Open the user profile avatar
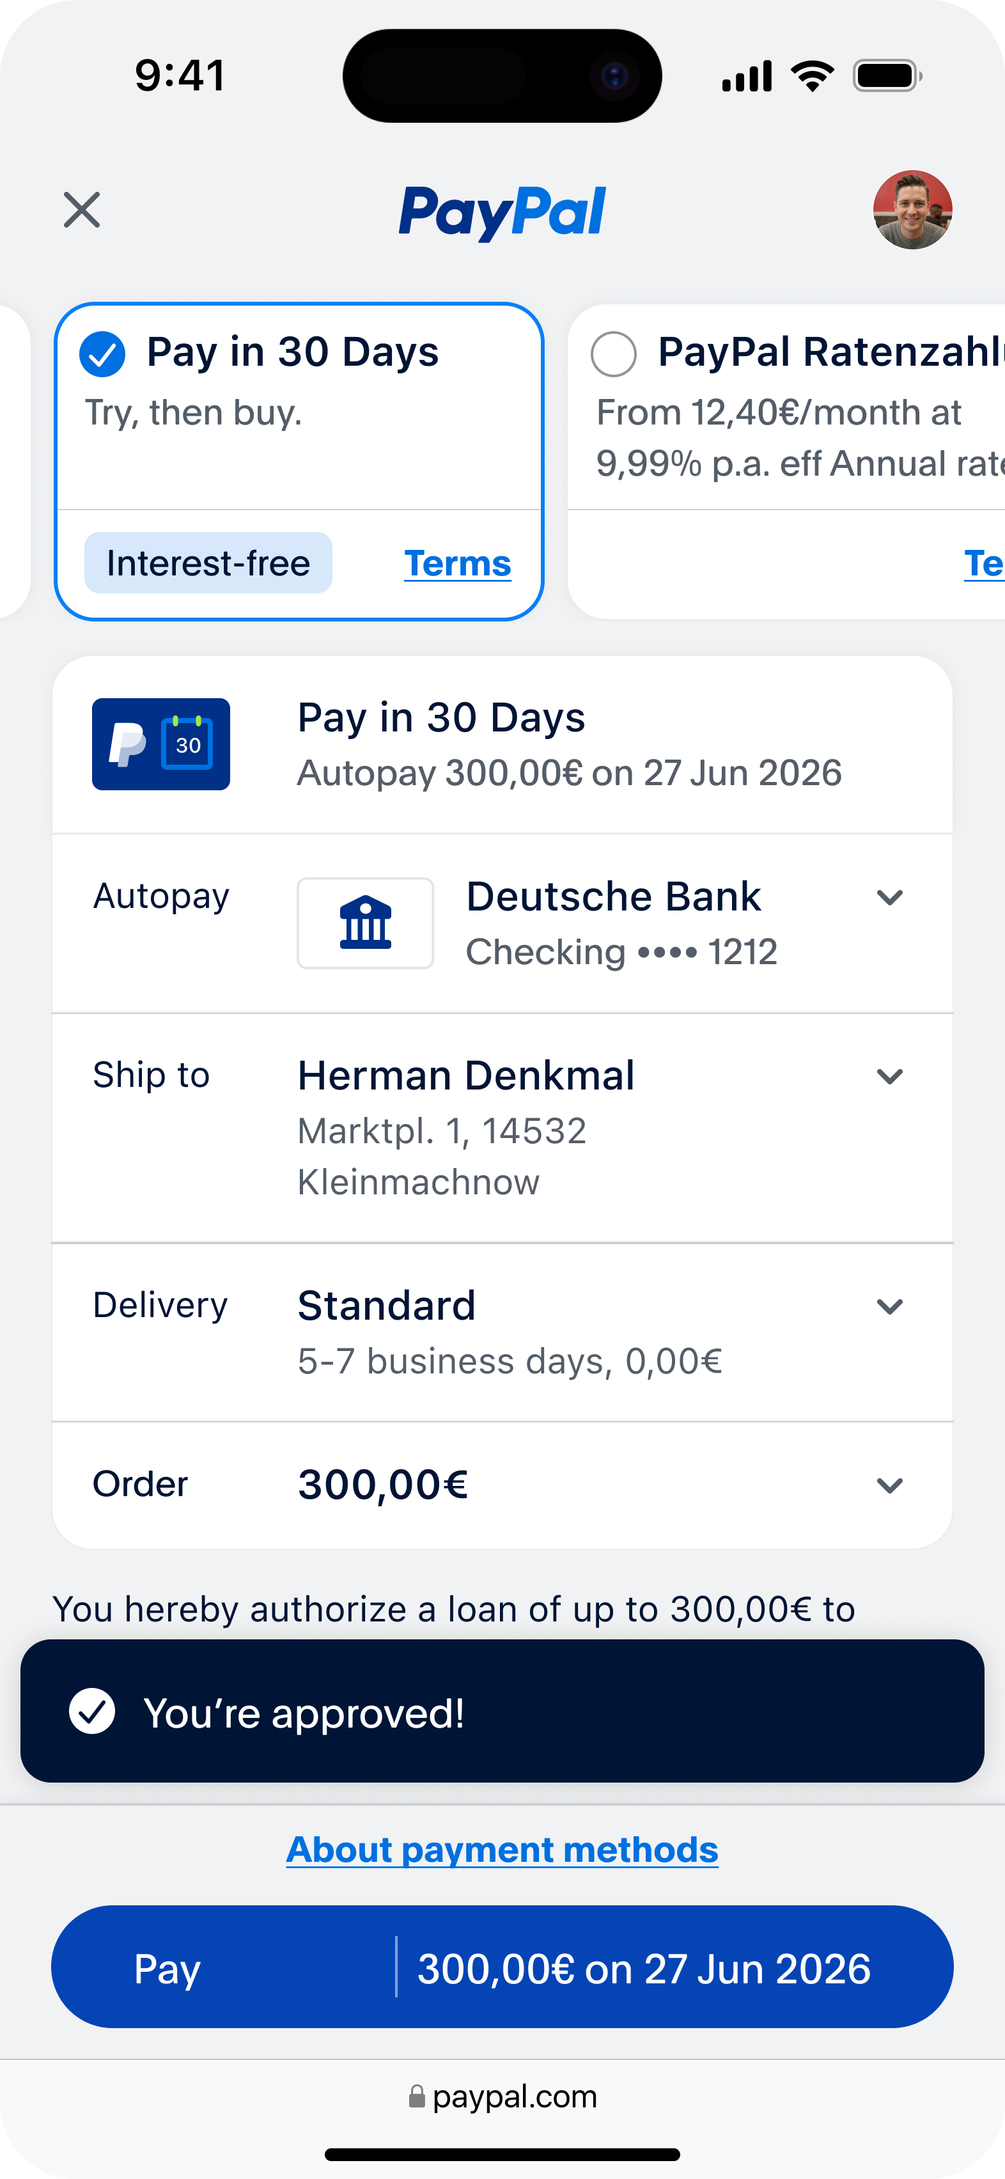The width and height of the screenshot is (1005, 2179). pyautogui.click(x=913, y=210)
